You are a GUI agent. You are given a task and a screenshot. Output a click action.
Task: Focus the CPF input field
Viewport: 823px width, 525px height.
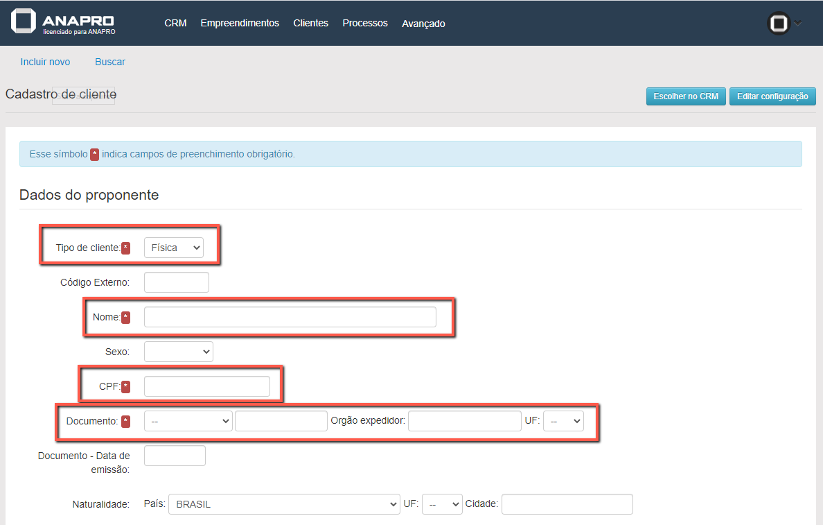207,386
